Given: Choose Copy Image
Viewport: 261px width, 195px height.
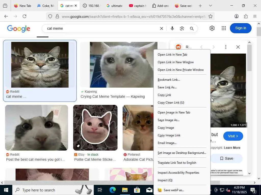Looking at the screenshot, I should [x=182, y=128].
